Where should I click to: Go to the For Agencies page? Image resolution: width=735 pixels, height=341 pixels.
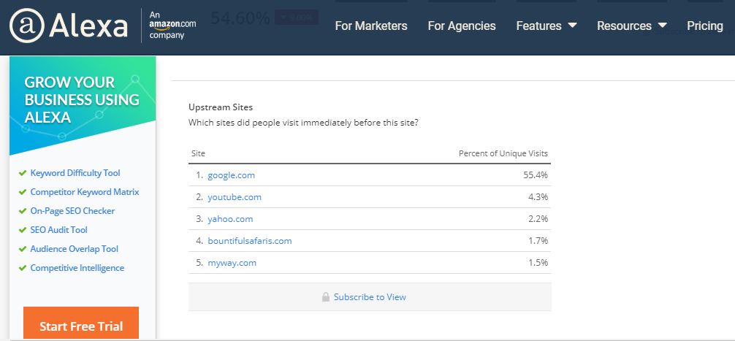click(462, 26)
